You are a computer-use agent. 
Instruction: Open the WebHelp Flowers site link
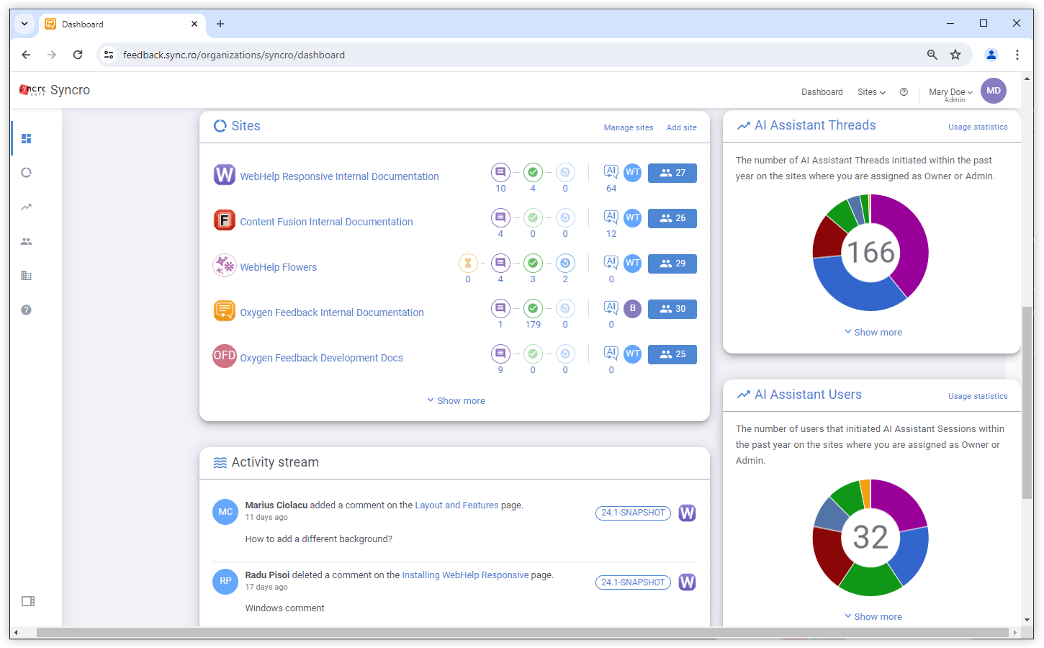tap(278, 267)
